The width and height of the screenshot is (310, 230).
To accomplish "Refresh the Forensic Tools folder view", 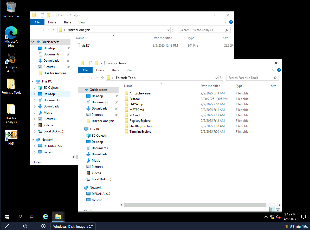I will click(221, 78).
